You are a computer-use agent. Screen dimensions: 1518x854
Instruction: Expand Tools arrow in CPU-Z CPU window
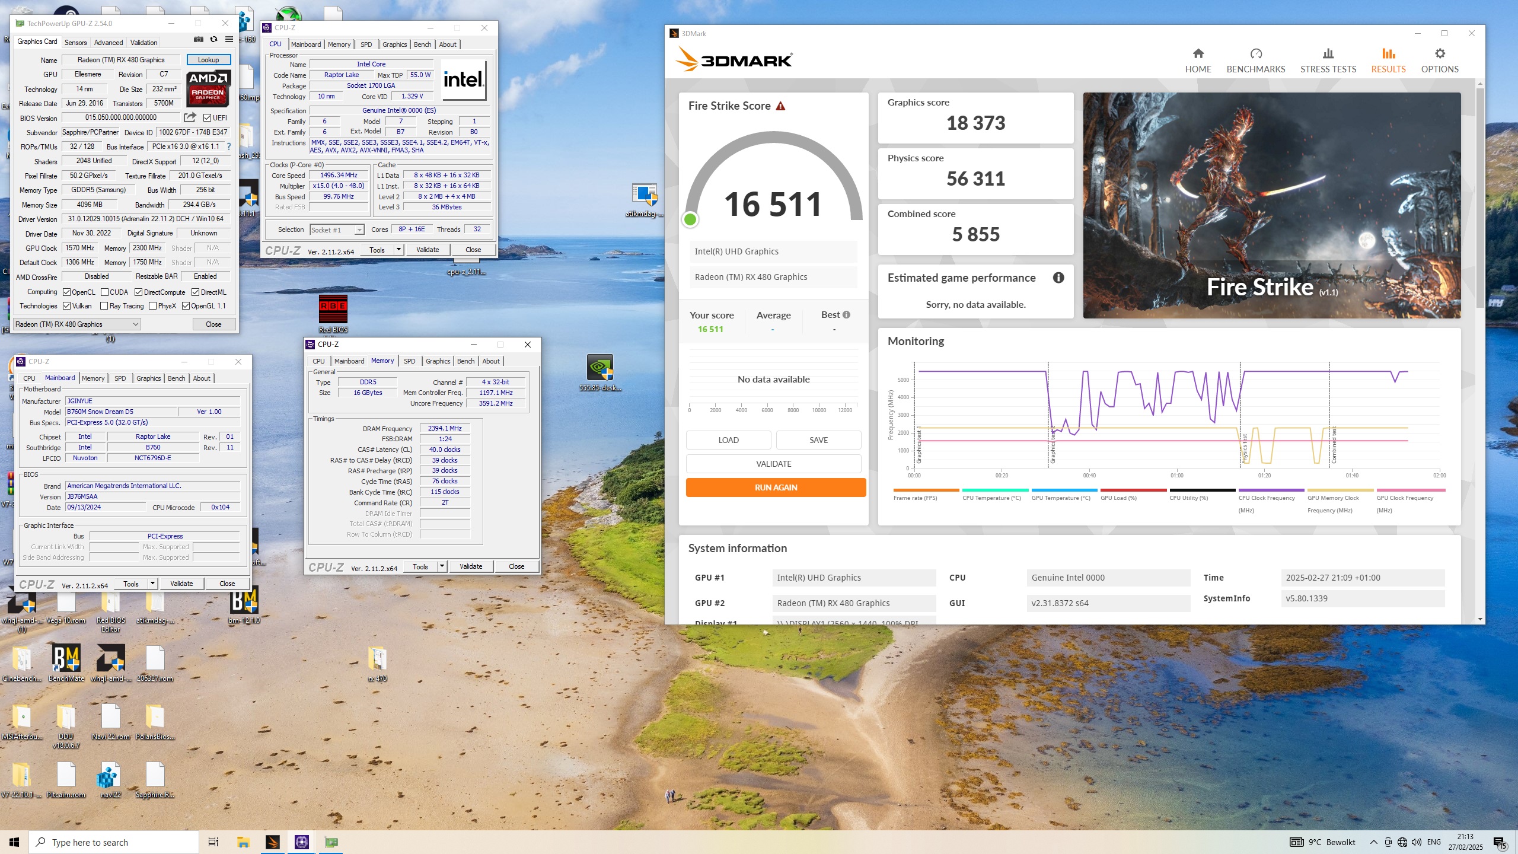pyautogui.click(x=398, y=250)
